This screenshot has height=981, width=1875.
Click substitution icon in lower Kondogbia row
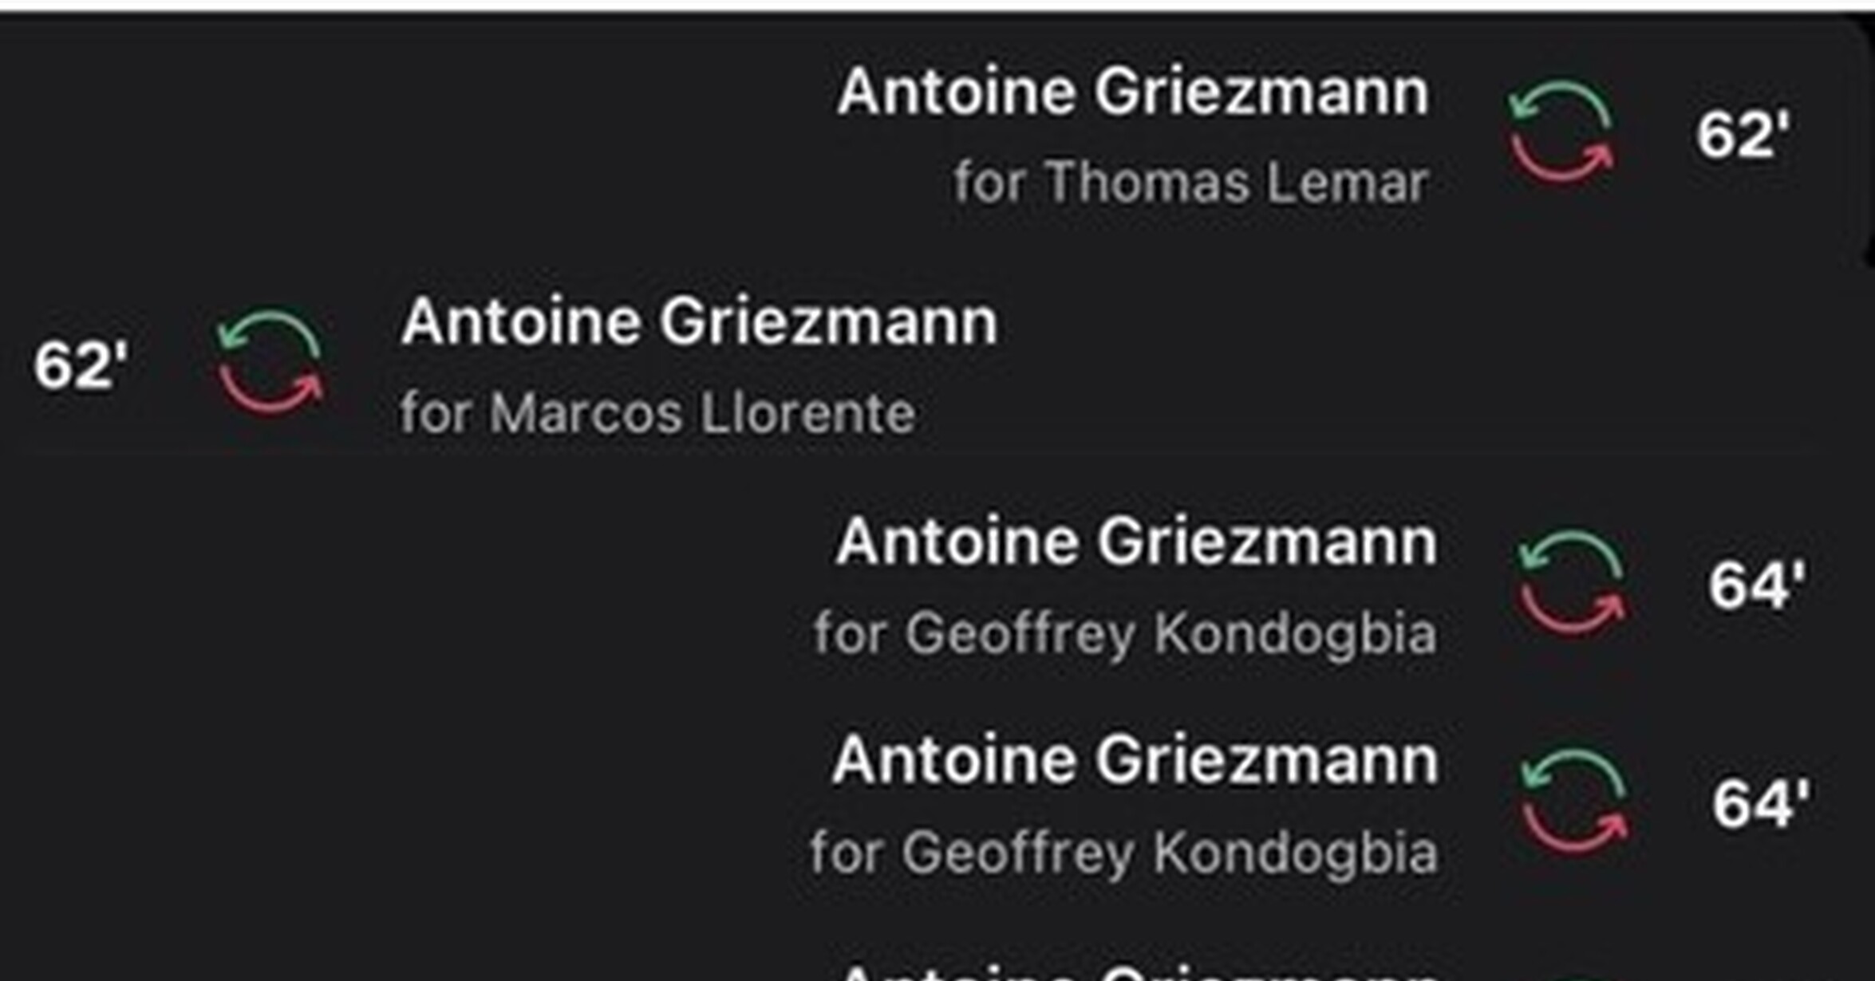click(1573, 802)
